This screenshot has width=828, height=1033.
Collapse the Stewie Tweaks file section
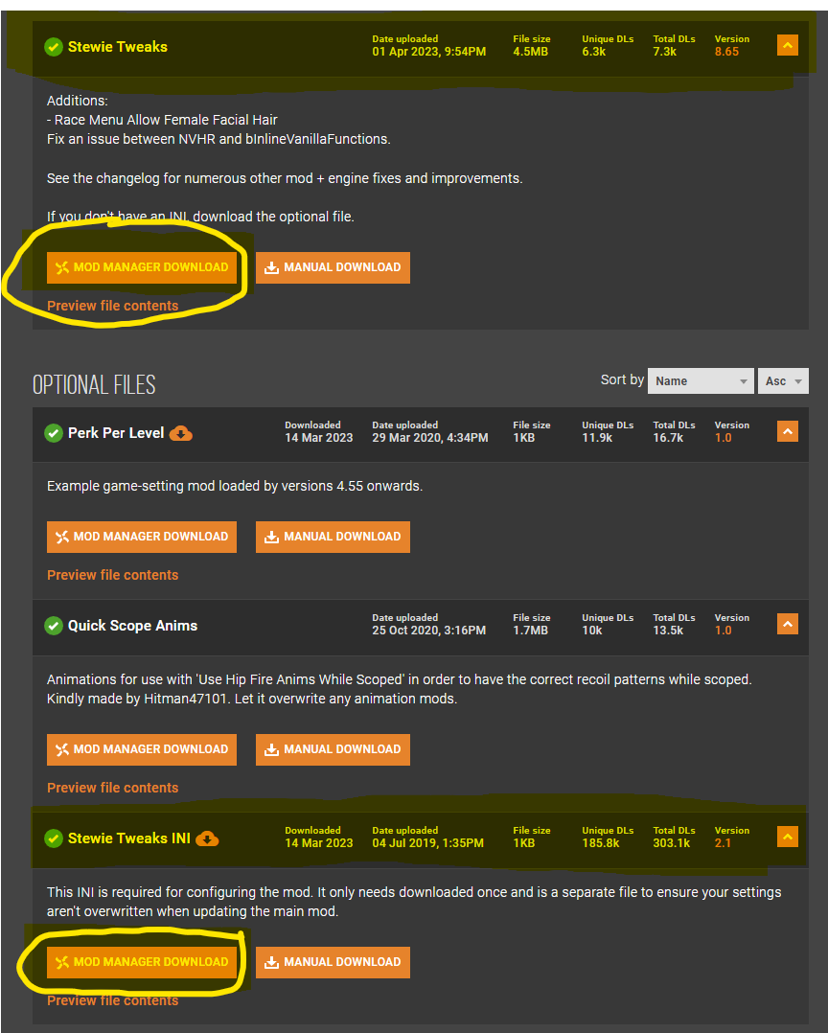(x=787, y=45)
